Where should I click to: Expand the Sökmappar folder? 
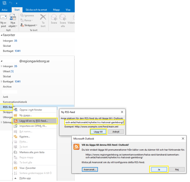pos(2,122)
